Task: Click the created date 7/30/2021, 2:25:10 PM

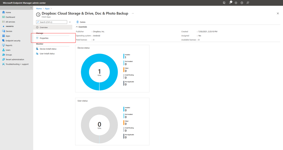Action: click(208, 32)
